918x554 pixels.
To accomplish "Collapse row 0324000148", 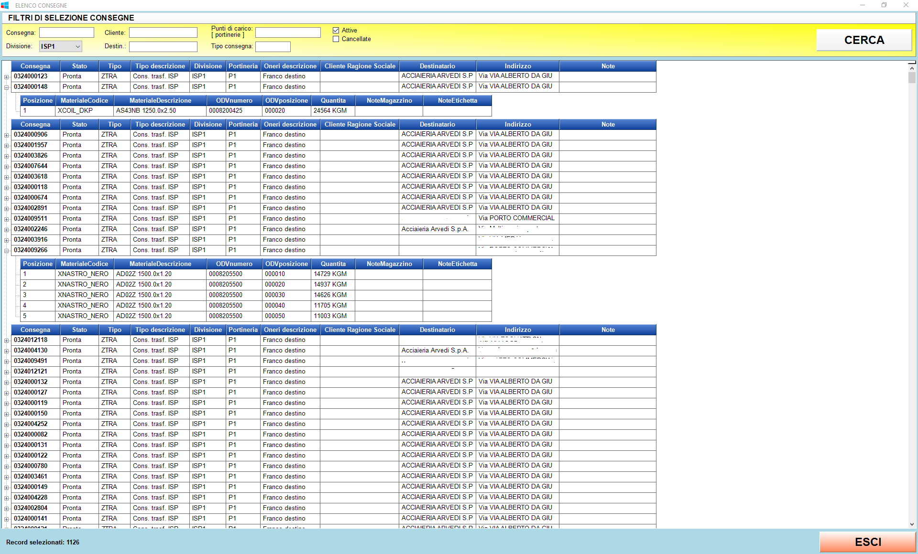I will (7, 87).
